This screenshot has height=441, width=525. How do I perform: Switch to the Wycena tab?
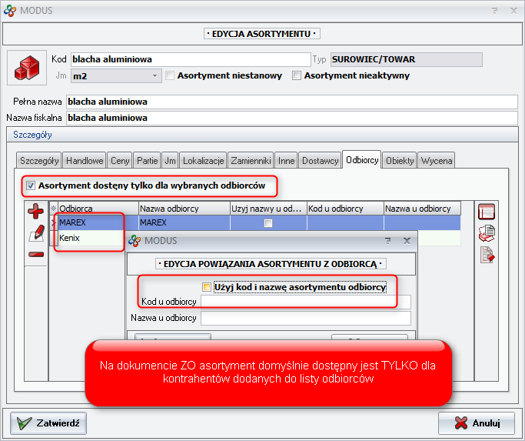tap(437, 161)
